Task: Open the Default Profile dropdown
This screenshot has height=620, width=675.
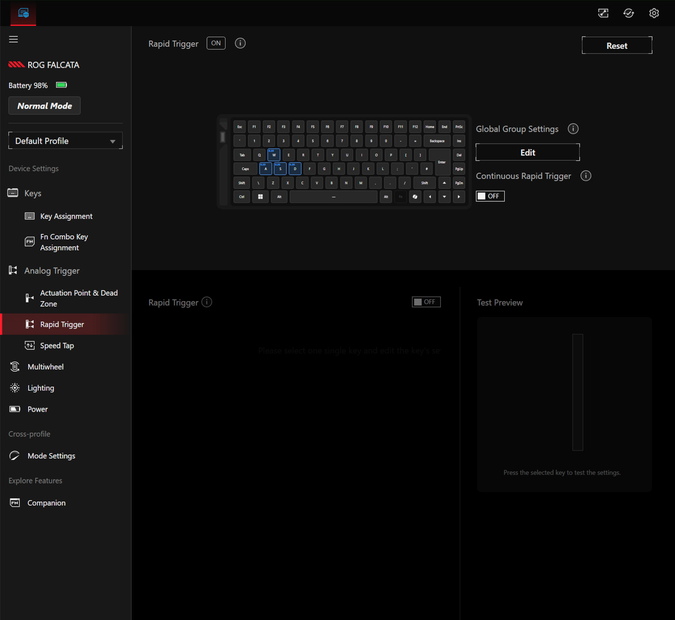Action: 65,141
